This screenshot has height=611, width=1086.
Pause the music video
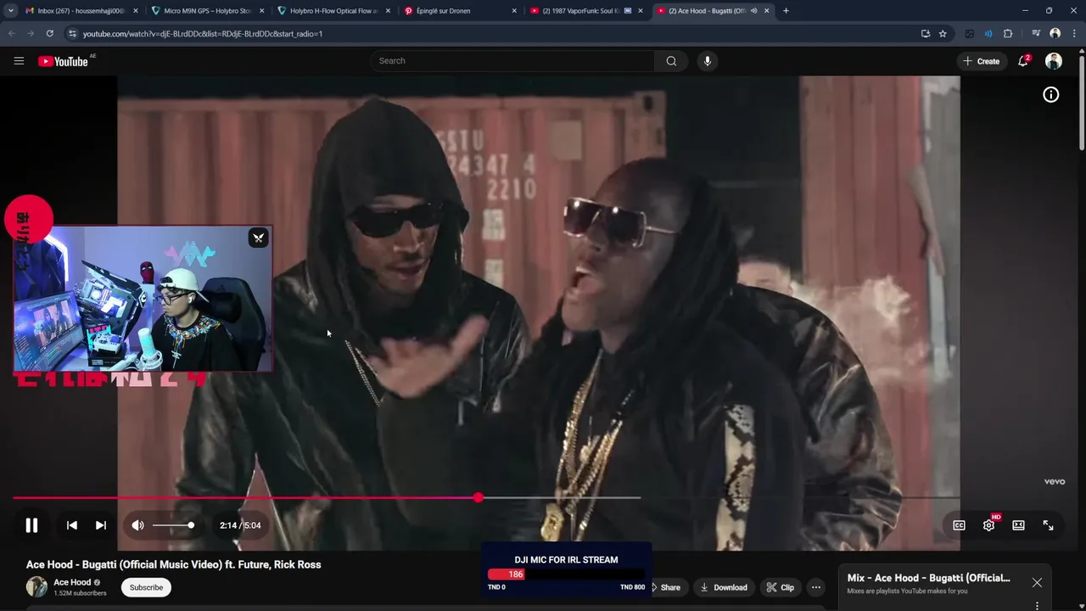(31, 525)
